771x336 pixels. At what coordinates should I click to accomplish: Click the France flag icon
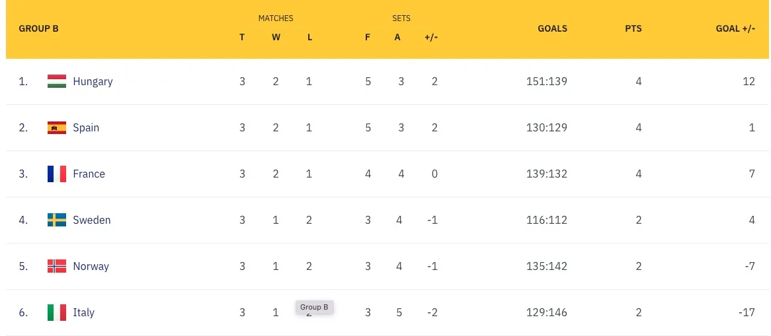[x=57, y=174]
